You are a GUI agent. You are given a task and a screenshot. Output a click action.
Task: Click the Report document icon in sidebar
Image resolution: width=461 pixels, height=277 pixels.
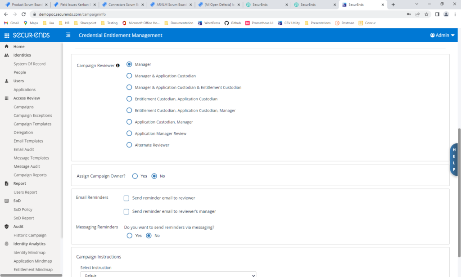click(x=6, y=183)
